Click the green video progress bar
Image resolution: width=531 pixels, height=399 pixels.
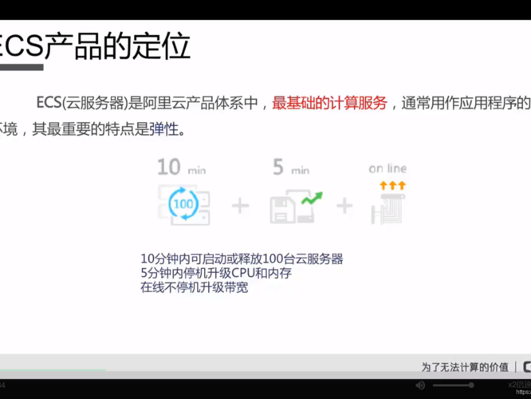click(53, 369)
